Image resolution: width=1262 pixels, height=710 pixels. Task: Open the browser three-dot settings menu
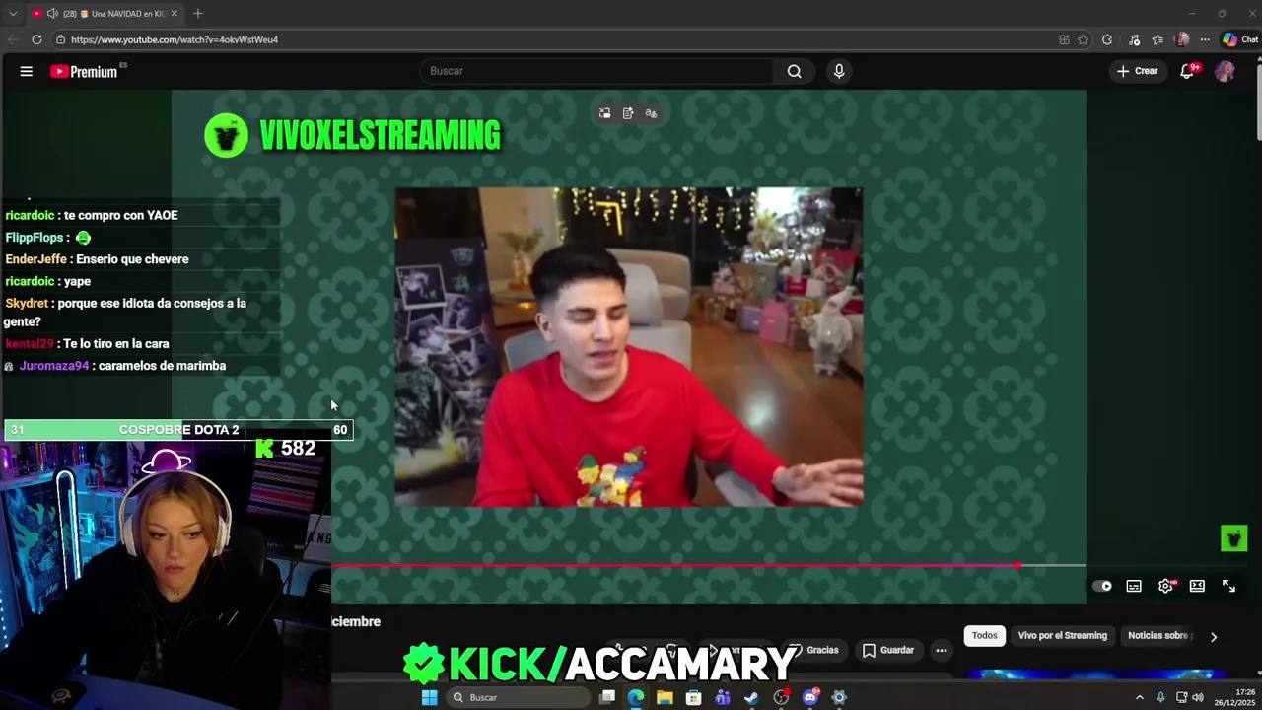[1205, 39]
